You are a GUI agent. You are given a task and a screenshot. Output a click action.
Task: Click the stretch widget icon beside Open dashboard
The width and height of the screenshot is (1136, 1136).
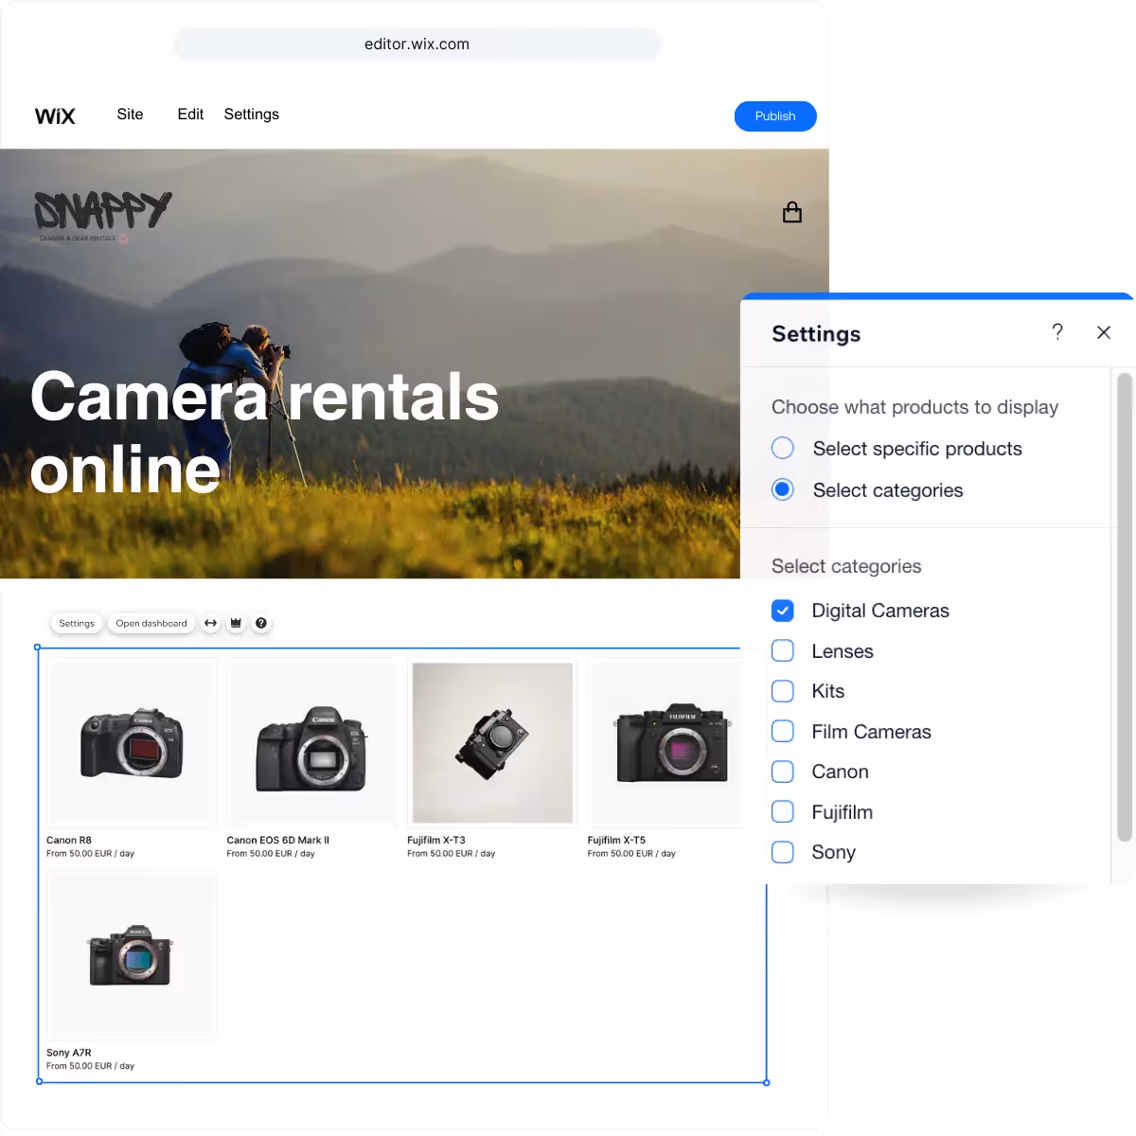tap(210, 623)
